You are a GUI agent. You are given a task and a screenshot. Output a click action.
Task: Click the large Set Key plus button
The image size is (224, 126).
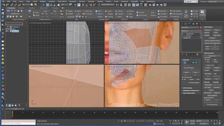tap(187, 122)
